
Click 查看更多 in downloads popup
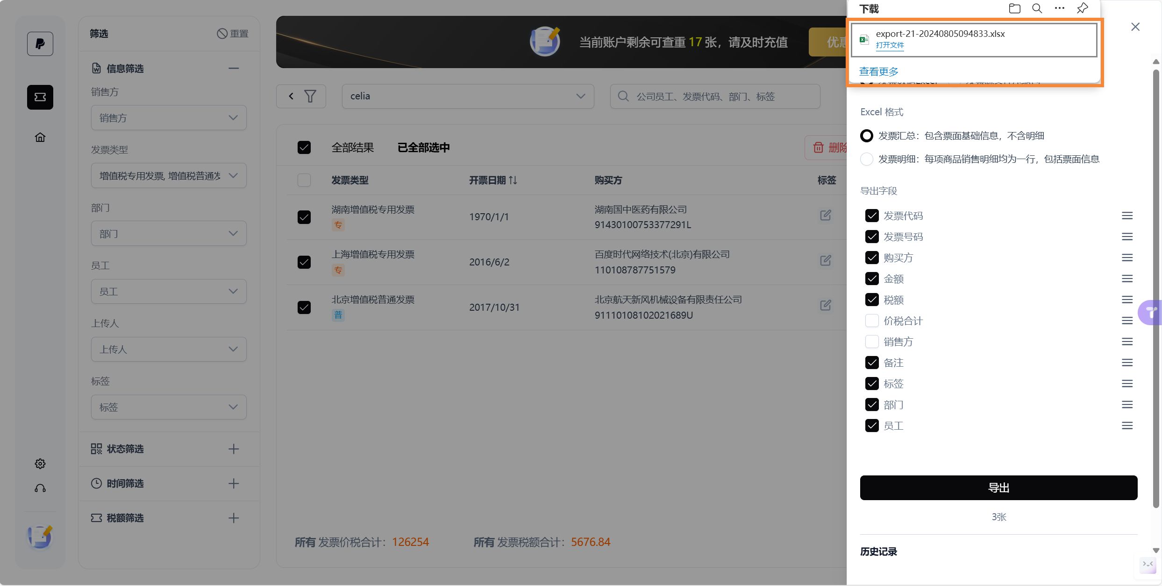pos(878,71)
